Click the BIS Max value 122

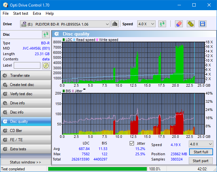pyautogui.click(x=104, y=154)
